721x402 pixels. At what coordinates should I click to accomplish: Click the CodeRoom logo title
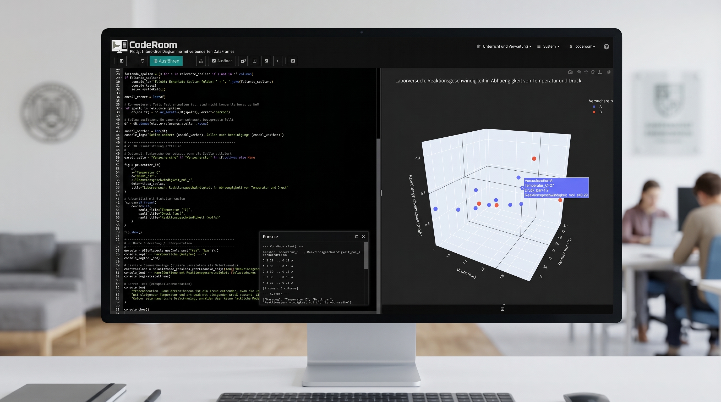pyautogui.click(x=153, y=45)
